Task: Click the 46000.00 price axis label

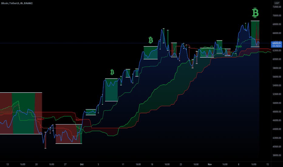Action: tap(277, 121)
